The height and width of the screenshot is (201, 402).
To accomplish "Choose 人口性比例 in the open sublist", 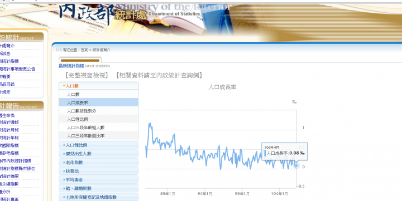I will coord(98,119).
